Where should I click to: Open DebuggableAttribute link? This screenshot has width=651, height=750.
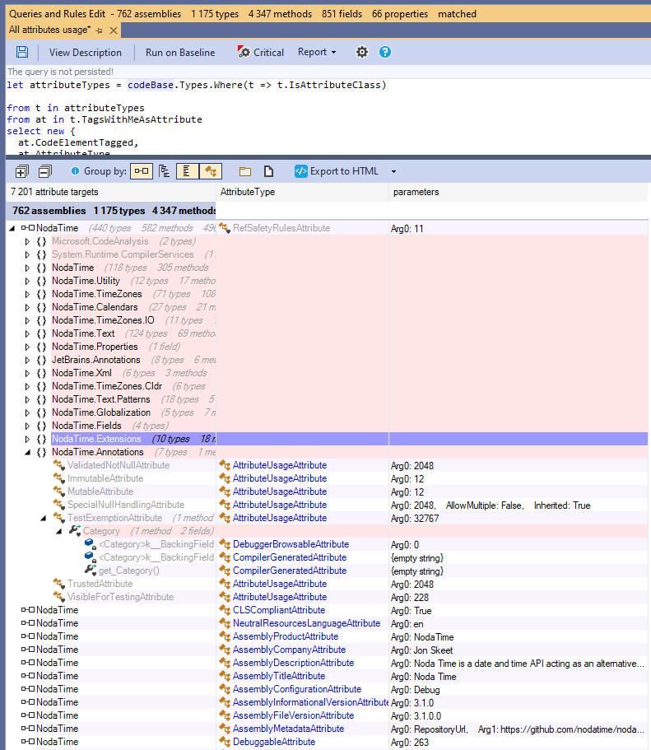pos(274,742)
